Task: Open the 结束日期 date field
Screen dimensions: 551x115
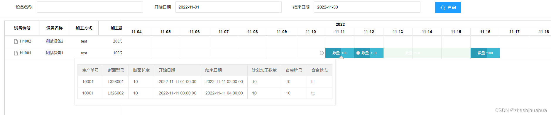Action: (x=367, y=7)
